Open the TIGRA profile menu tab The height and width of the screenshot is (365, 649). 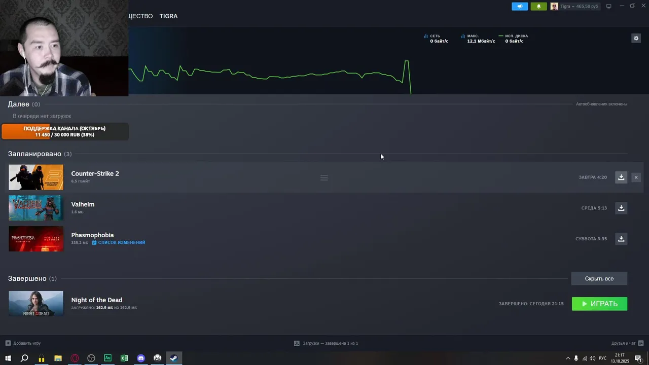coord(168,16)
